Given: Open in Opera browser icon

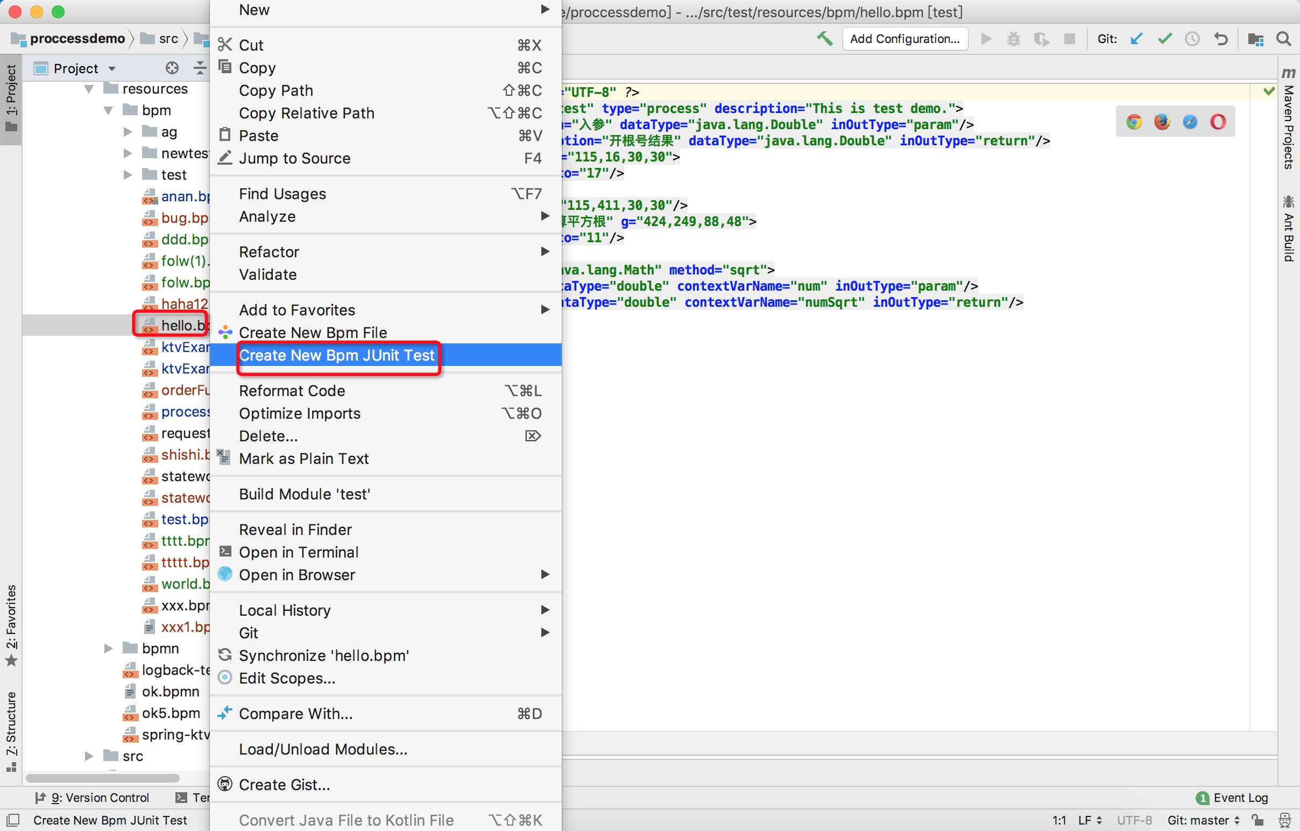Looking at the screenshot, I should tap(1218, 122).
